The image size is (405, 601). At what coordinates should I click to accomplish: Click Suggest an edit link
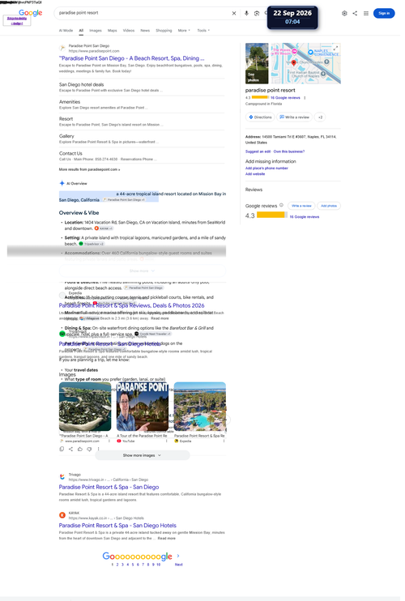(258, 151)
